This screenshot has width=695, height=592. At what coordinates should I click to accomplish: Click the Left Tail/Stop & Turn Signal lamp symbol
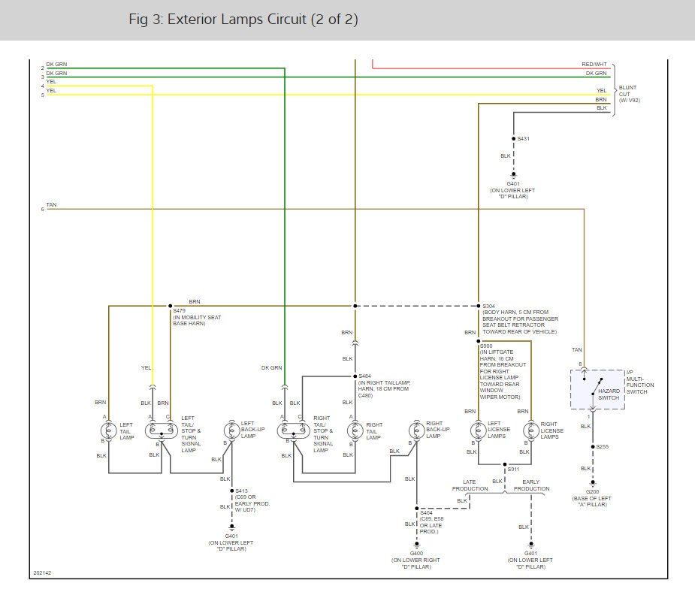(162, 430)
